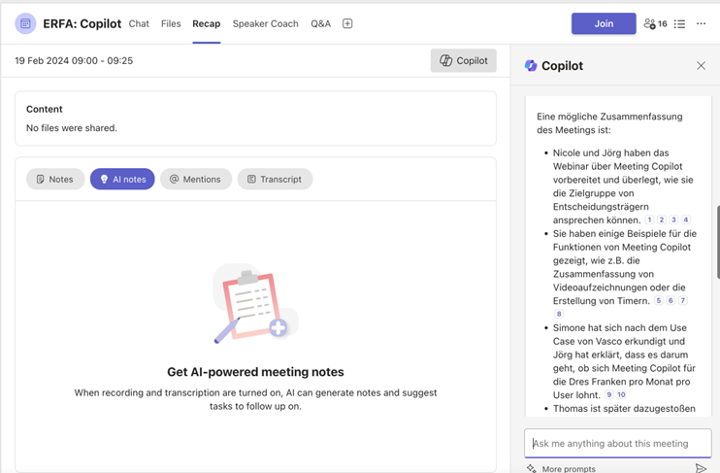This screenshot has width=720, height=473.
Task: Click the Copilot logo in panel header
Action: point(531,66)
